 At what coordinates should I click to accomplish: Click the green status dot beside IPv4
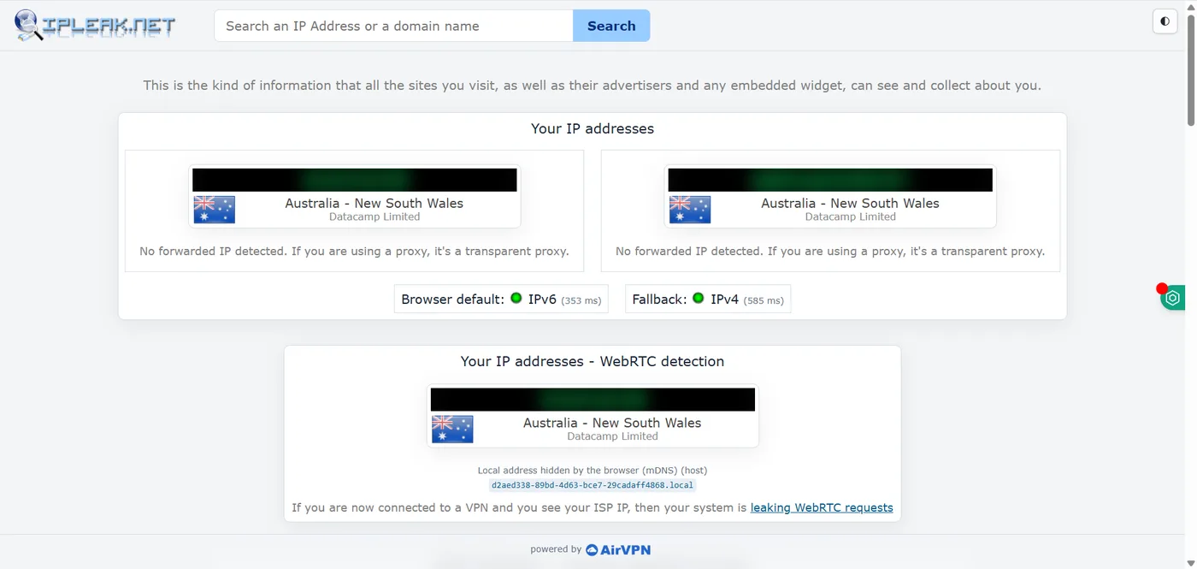[699, 299]
